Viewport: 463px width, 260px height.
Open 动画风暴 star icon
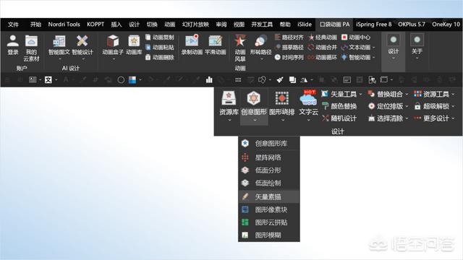[x=240, y=48]
